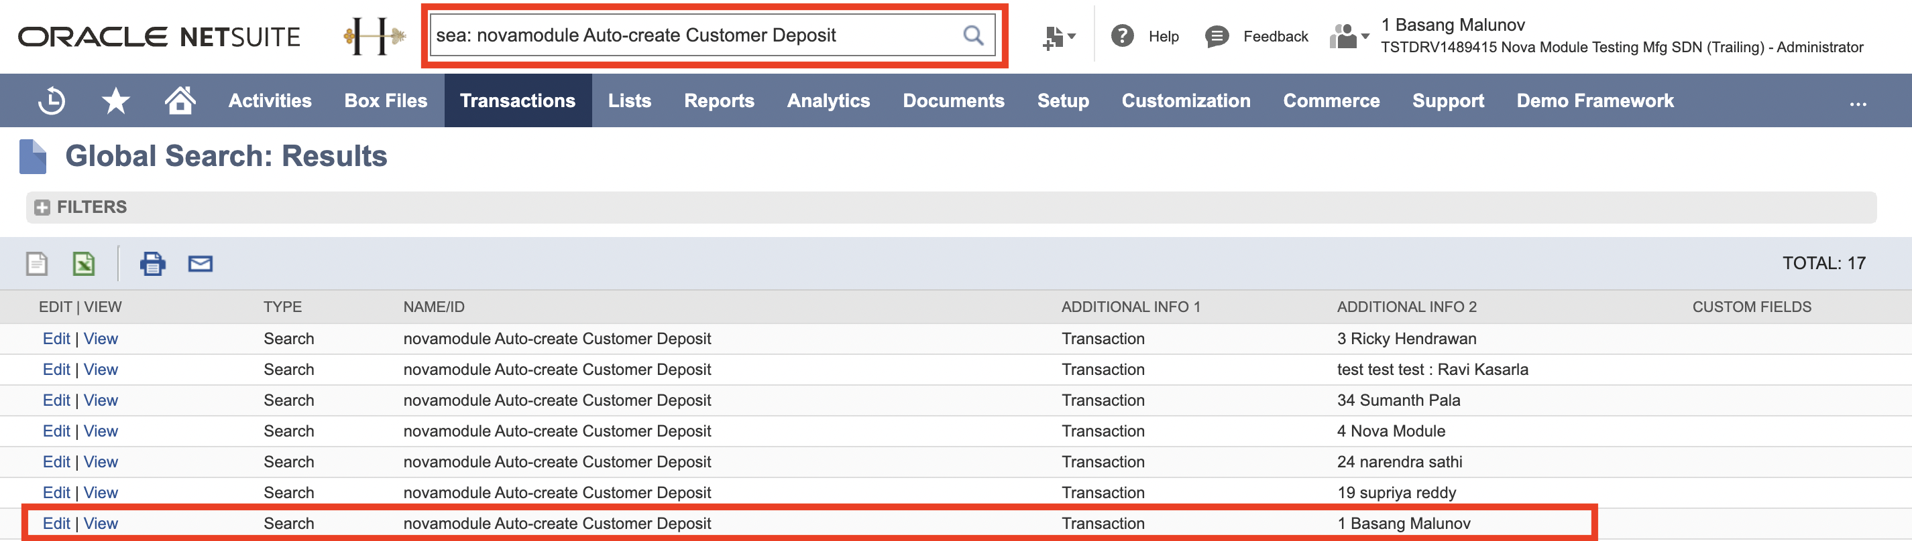Click the TYPE column header
The image size is (1912, 541).
pyautogui.click(x=283, y=307)
